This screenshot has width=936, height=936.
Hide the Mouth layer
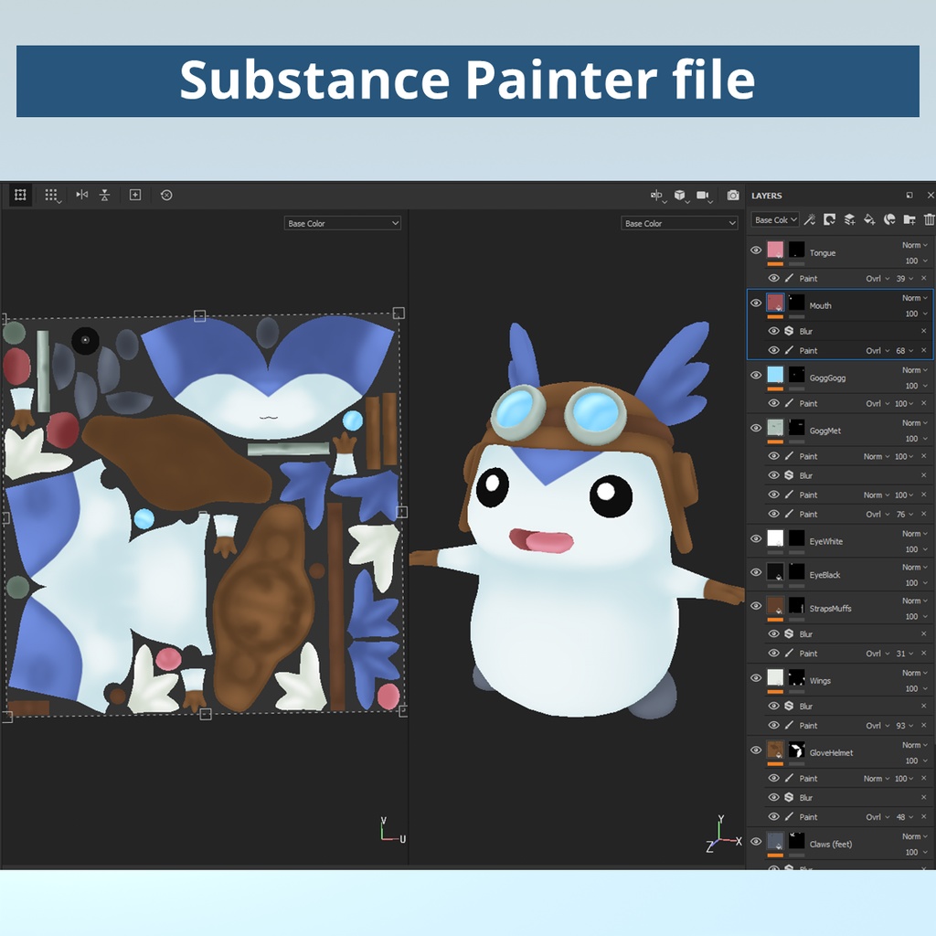(x=756, y=303)
